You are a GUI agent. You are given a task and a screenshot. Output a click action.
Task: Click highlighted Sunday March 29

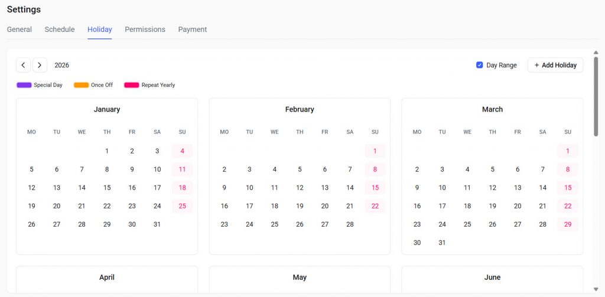[x=568, y=224]
